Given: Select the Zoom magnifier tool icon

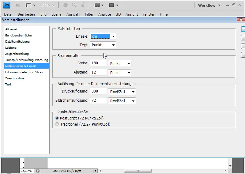Looking at the screenshot, I should point(74,5).
